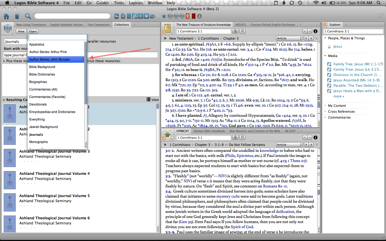Switch to the Concise Oxford English Dictionary tab
This screenshot has height=241, width=386.
273,25
